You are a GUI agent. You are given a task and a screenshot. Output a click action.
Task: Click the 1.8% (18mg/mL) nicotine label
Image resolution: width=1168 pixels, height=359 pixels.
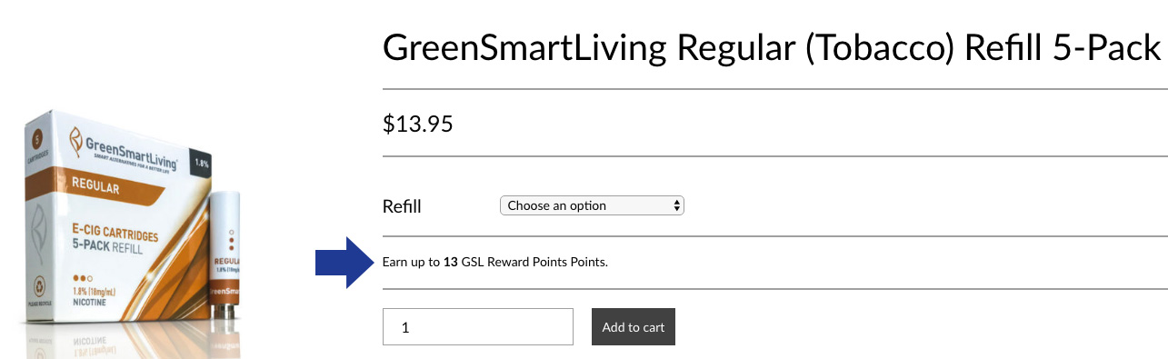[100, 295]
